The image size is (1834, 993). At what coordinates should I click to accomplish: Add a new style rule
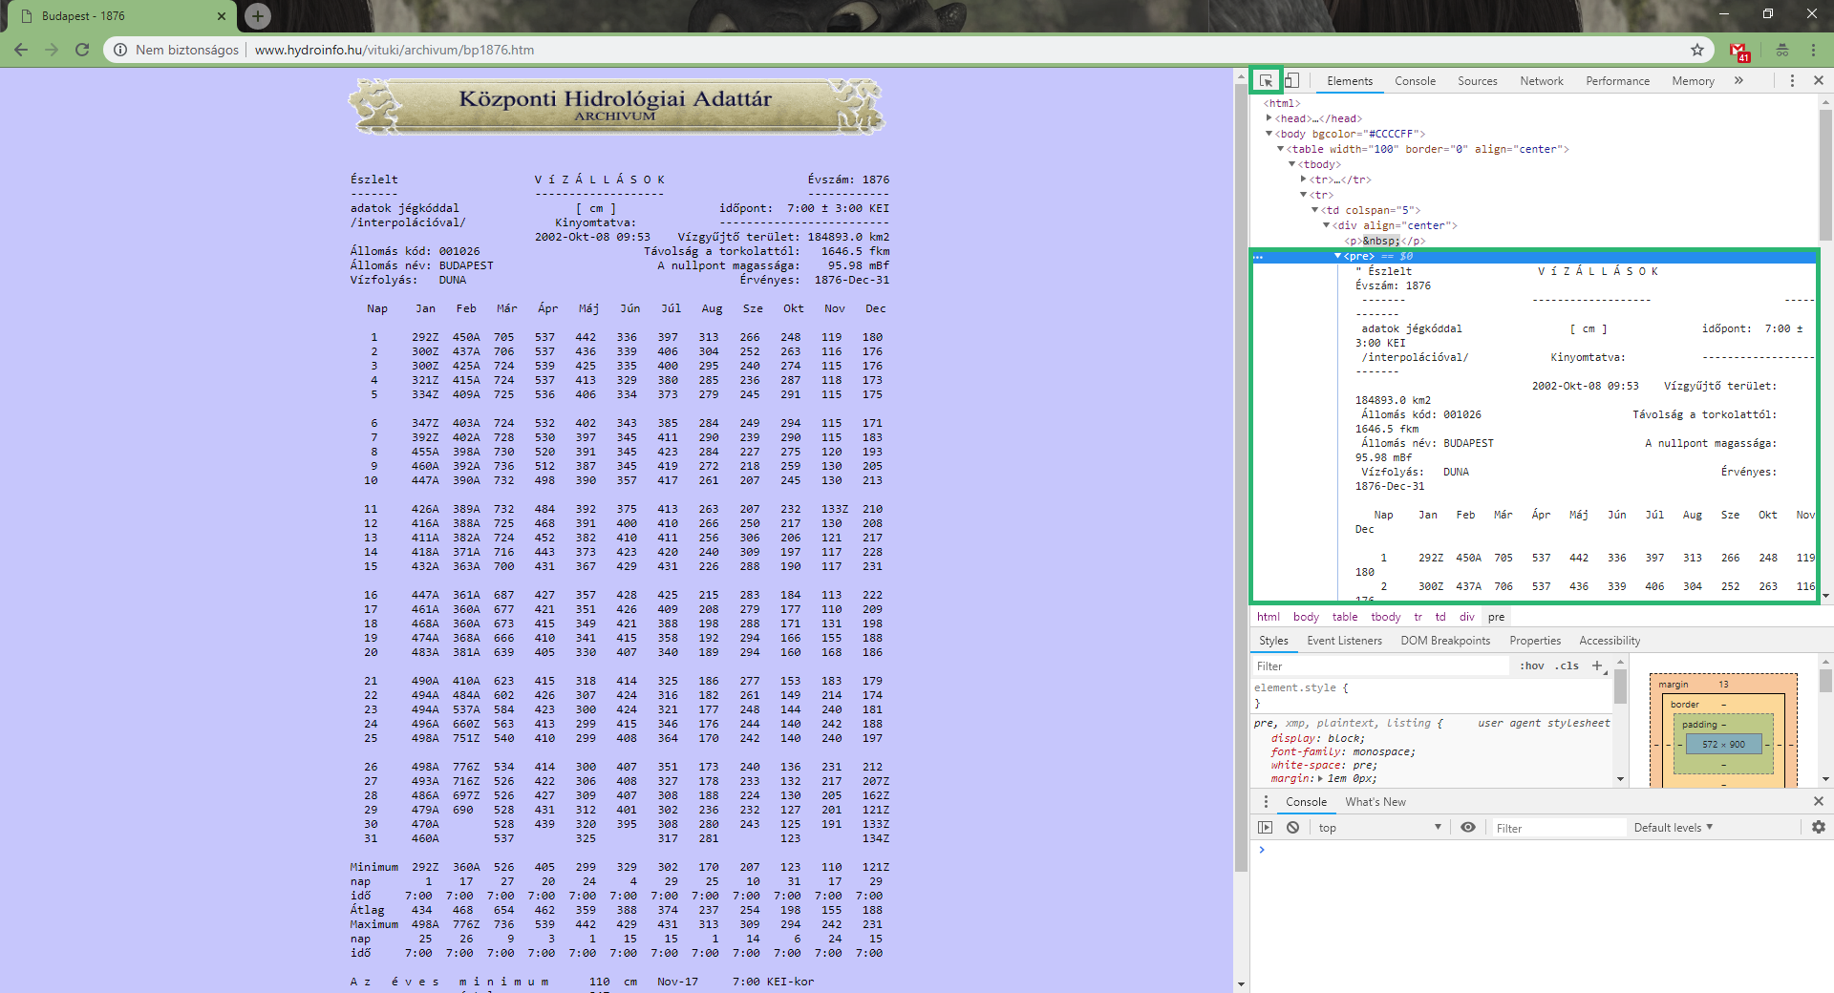click(1597, 666)
